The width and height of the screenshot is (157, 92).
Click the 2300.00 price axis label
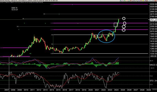click(153, 26)
